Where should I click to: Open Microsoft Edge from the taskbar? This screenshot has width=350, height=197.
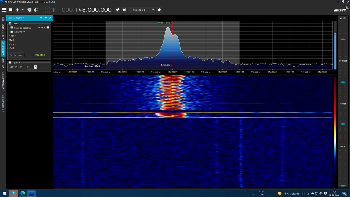(23, 193)
